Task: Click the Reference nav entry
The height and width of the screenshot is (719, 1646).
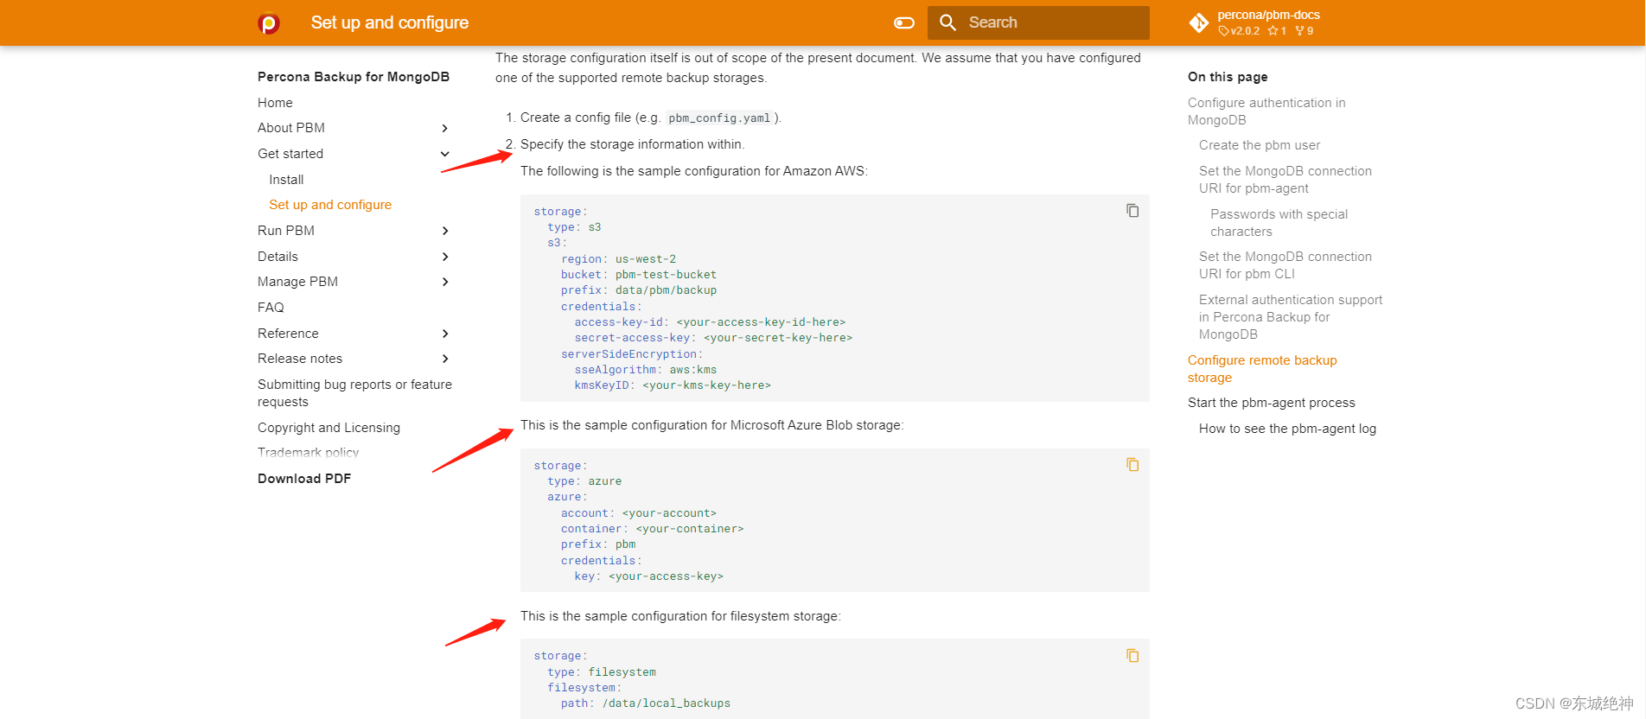Action: [288, 334]
